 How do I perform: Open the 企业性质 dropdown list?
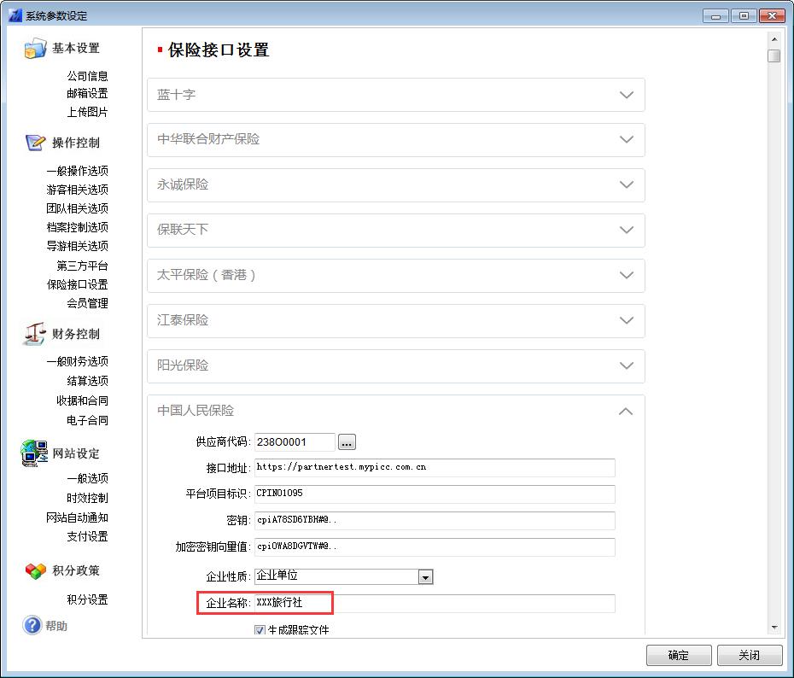tap(425, 577)
